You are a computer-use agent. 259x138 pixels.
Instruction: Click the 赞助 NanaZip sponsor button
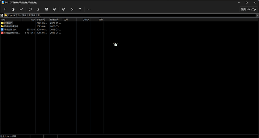[x=248, y=9]
